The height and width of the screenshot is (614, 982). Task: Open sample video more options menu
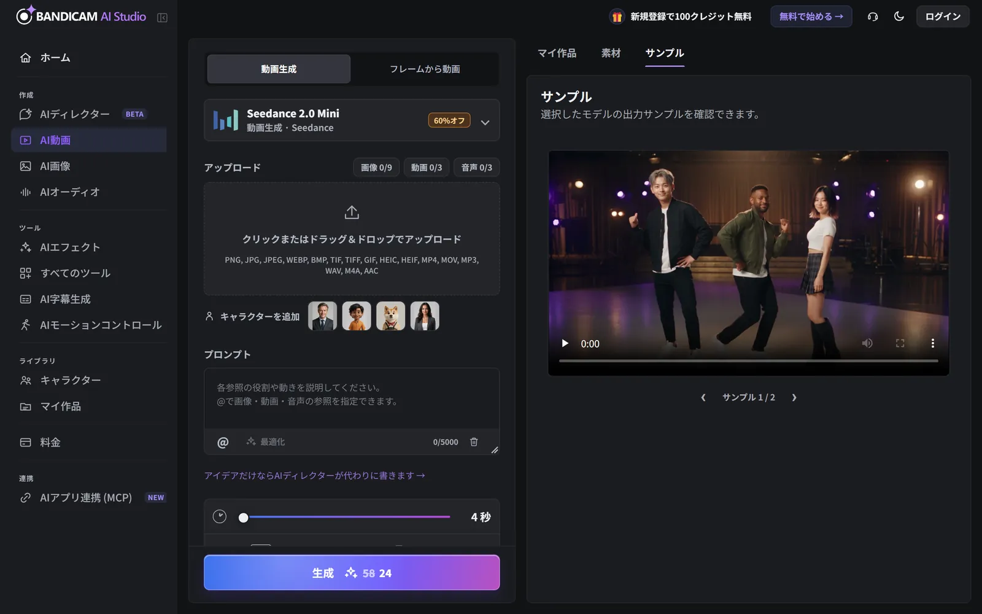click(932, 343)
